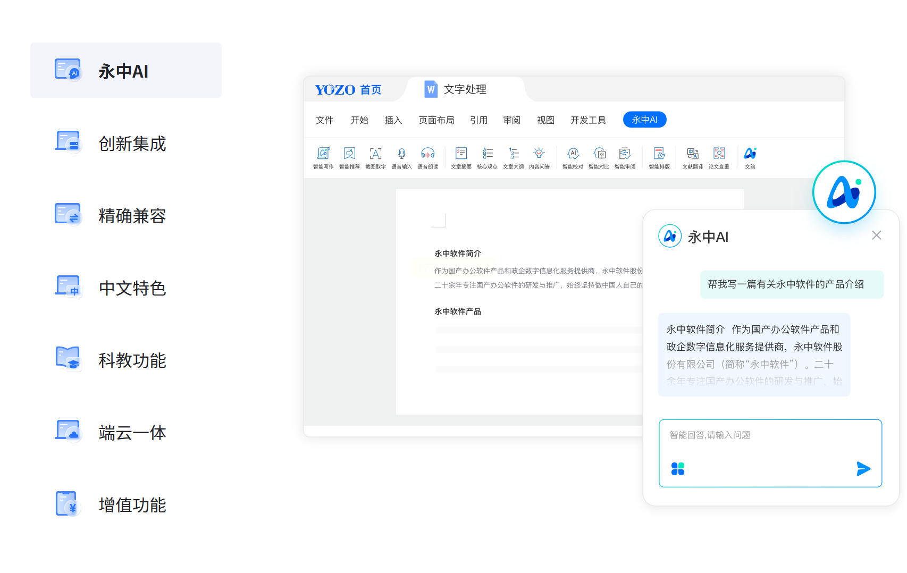Viewport: 907px width, 573px height.
Task: Click the small 永中AI logo in chat header
Action: click(670, 236)
